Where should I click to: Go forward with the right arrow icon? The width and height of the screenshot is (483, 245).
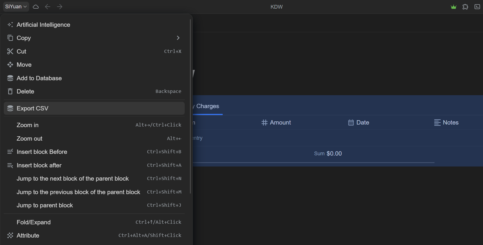tap(60, 7)
